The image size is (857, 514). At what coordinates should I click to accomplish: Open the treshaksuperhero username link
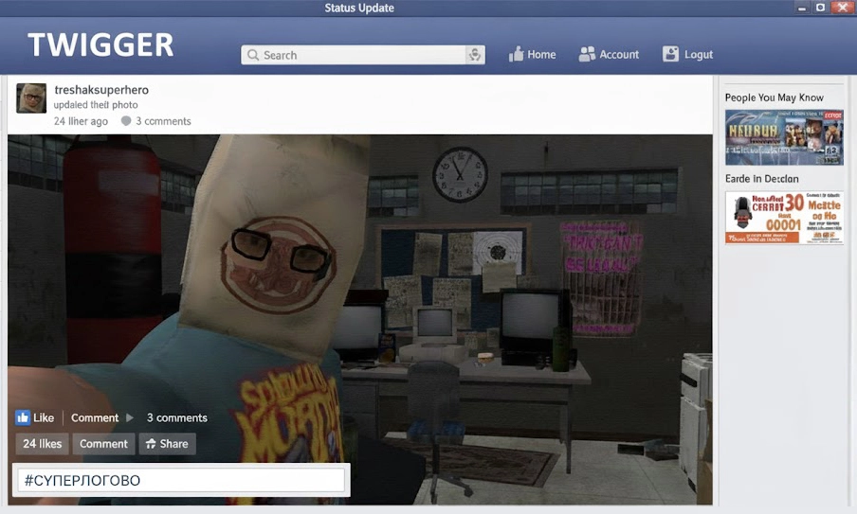pos(101,90)
